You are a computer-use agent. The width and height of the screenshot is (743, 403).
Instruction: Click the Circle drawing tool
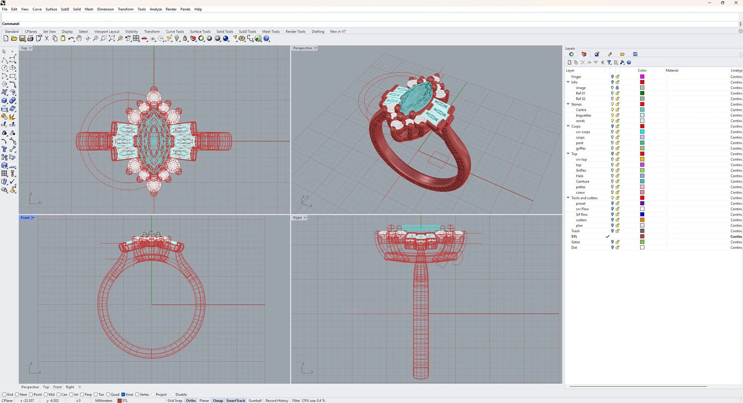point(4,68)
